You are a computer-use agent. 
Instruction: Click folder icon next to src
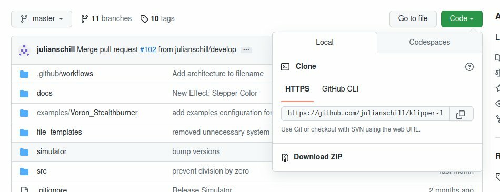24,171
